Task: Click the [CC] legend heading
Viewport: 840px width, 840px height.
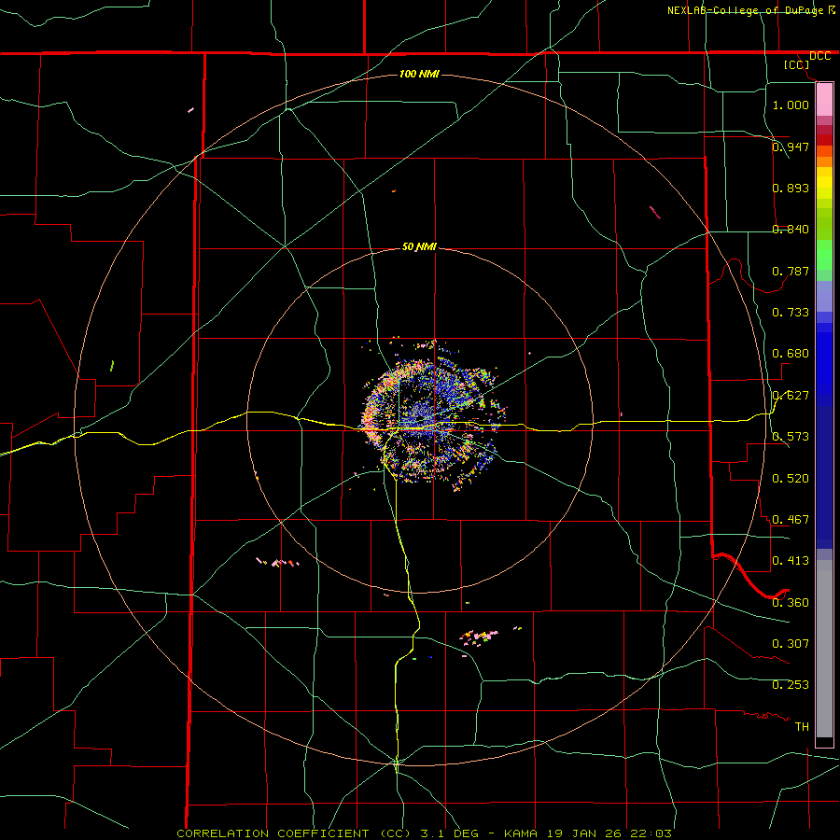Action: point(797,64)
